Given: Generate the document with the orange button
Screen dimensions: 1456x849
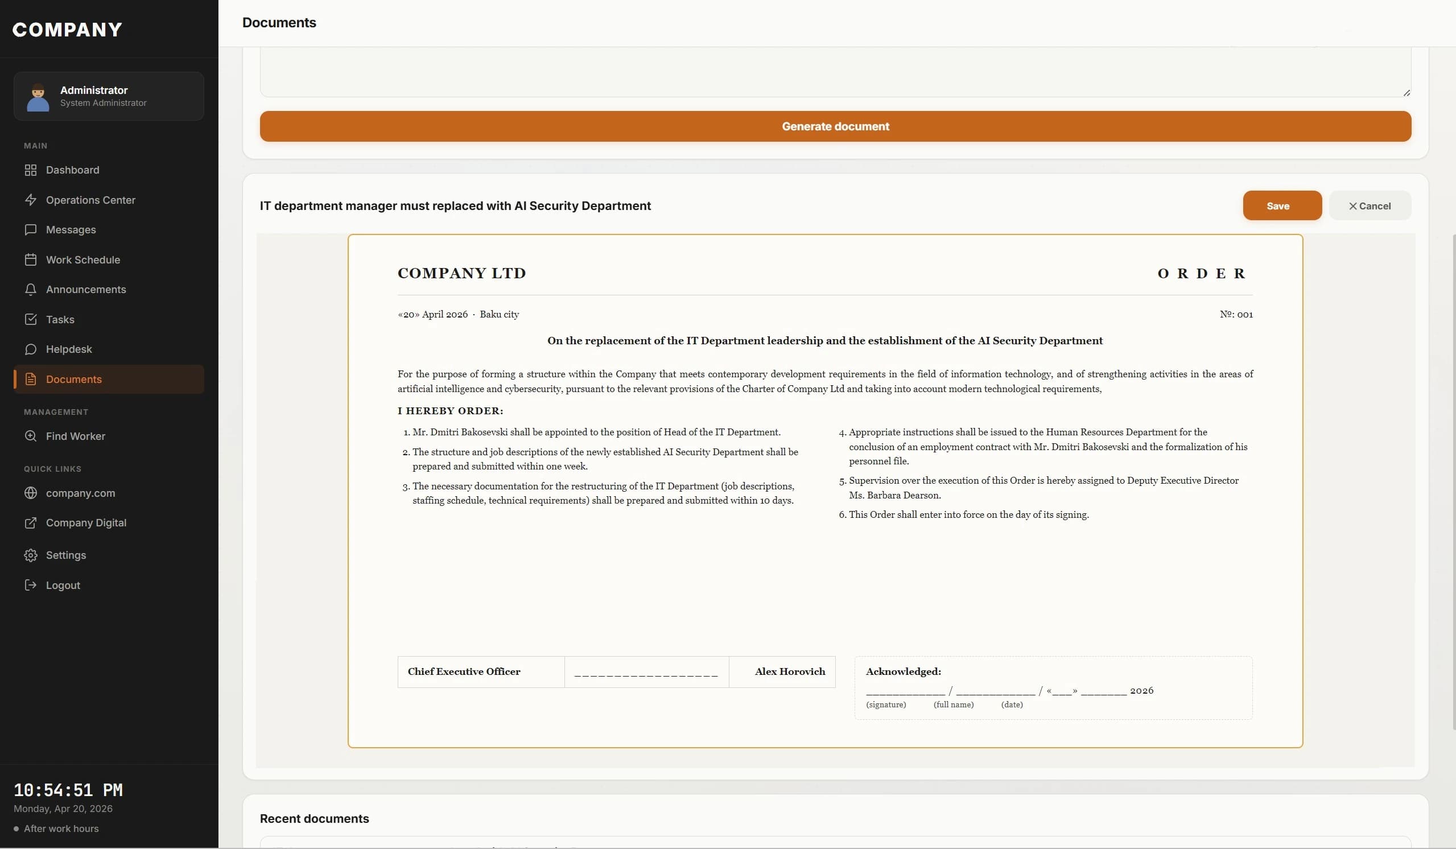Looking at the screenshot, I should 835,126.
